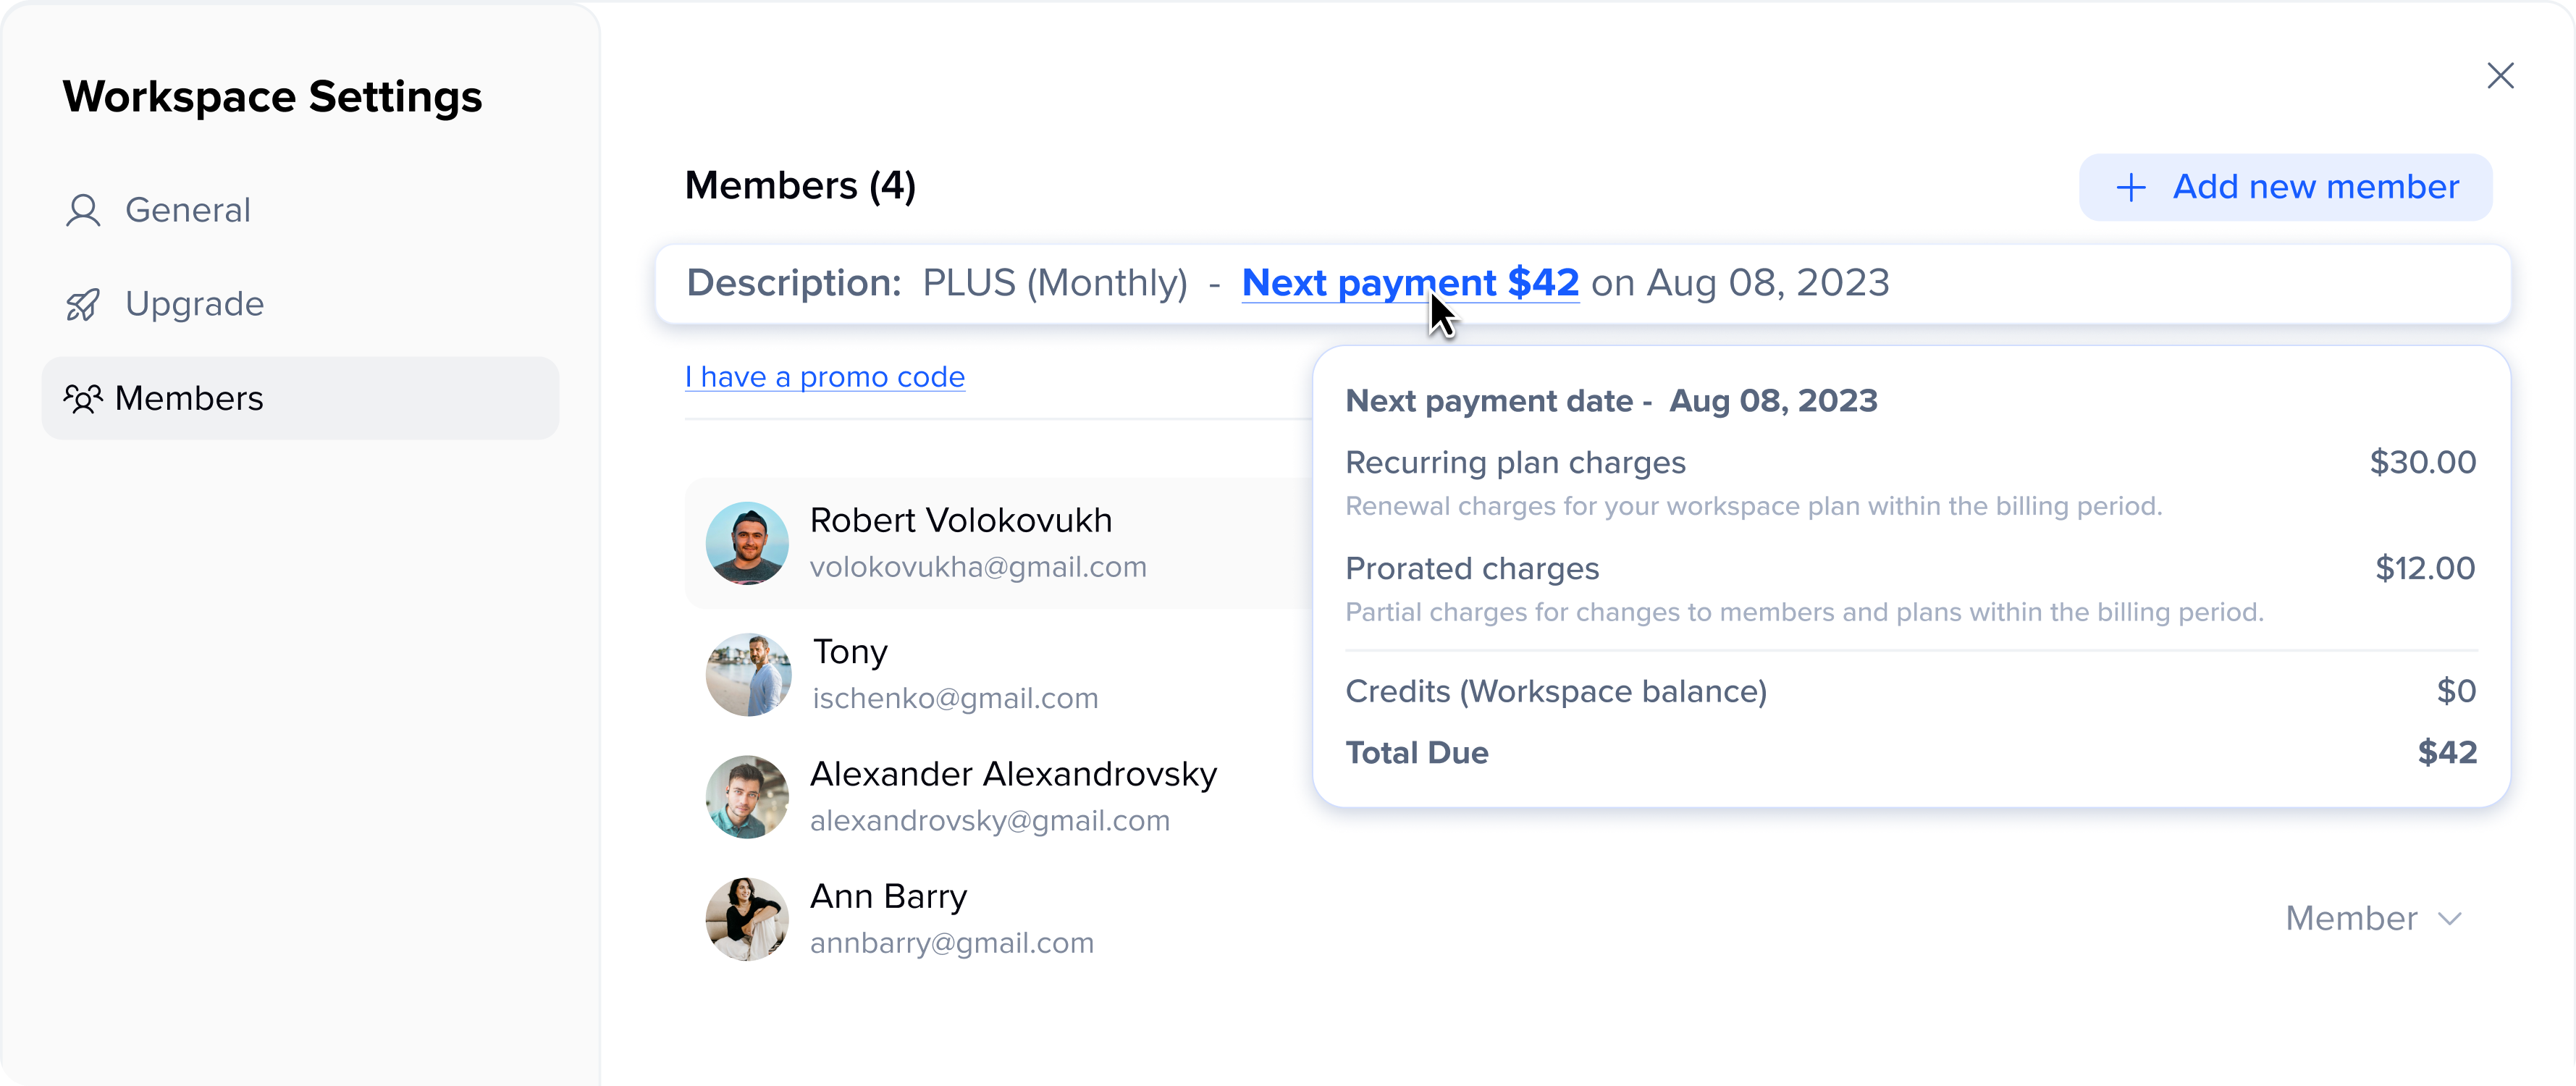Close the Workspace Settings dialog
The image size is (2576, 1086).
coord(2500,75)
